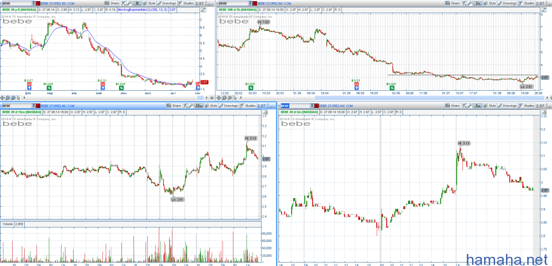Expand symbol dropdown arrow on top-left chart
Image resolution: width=552 pixels, height=266 pixels.
point(32,3)
